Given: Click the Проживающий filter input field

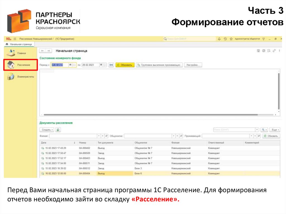Looking at the screenshot, I should (226, 136).
